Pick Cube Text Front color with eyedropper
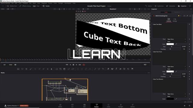This screenshot has width=193, height=108. pos(176,71)
